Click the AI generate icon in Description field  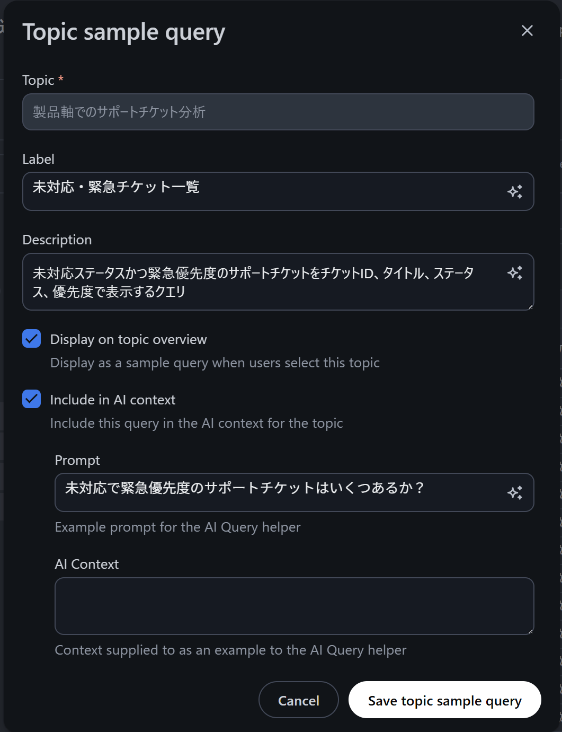515,273
